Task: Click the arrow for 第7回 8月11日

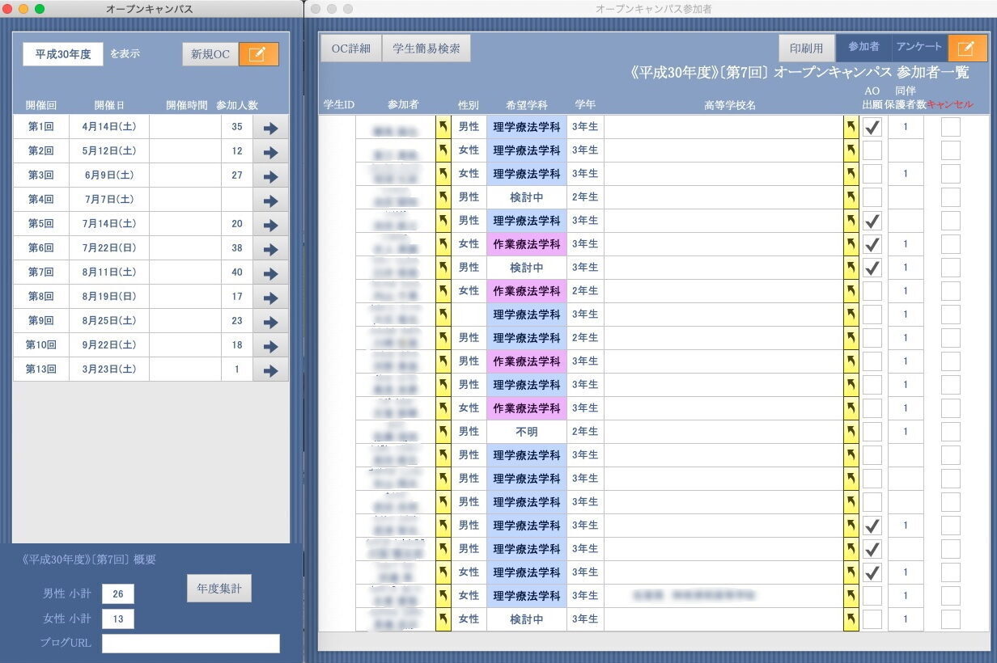Action: coord(270,273)
